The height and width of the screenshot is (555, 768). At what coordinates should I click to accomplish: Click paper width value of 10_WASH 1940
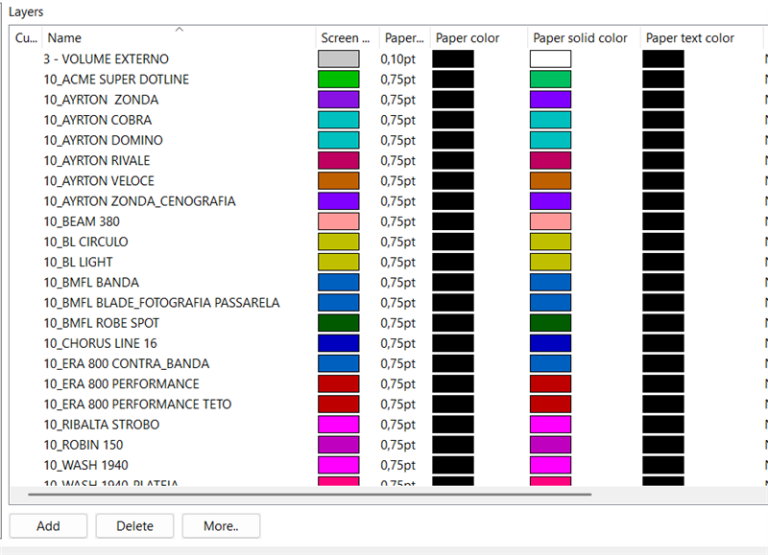tap(398, 465)
